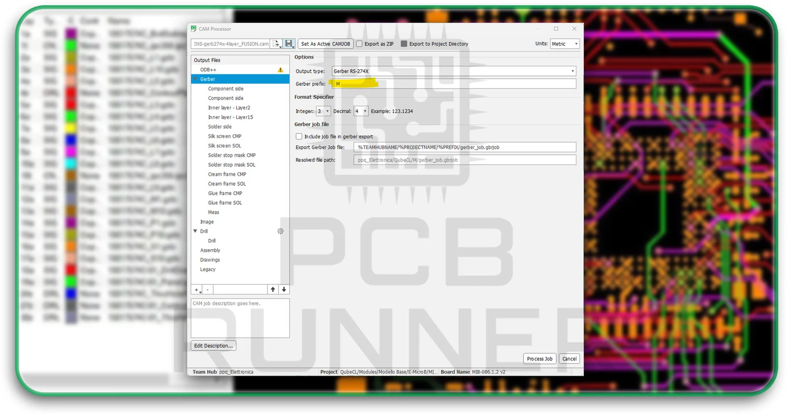Open the load CAM job file icon
This screenshot has height=415, width=787.
pyautogui.click(x=277, y=44)
